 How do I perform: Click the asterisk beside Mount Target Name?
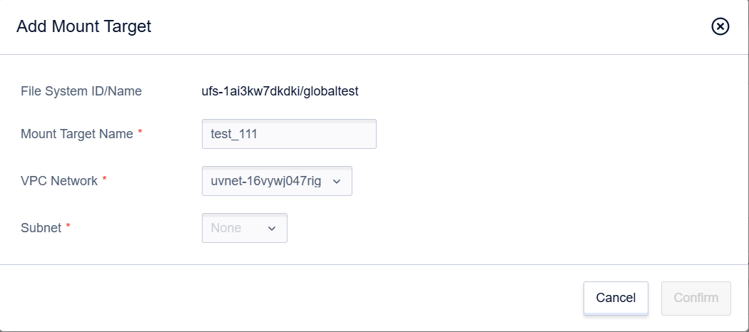coord(140,132)
